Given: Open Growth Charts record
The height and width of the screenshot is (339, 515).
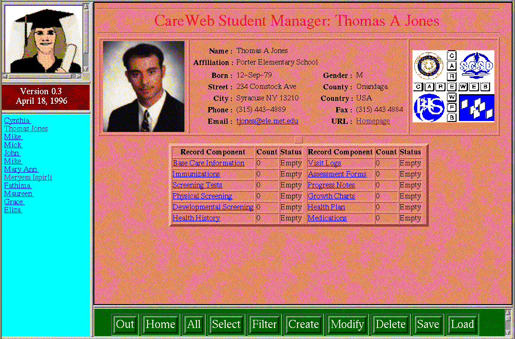Looking at the screenshot, I should coord(331,196).
